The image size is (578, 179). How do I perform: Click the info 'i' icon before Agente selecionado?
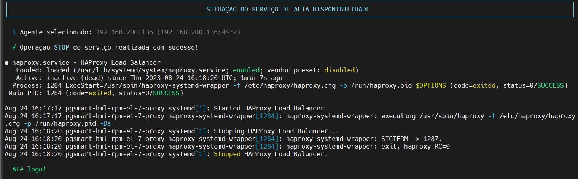pyautogui.click(x=14, y=32)
